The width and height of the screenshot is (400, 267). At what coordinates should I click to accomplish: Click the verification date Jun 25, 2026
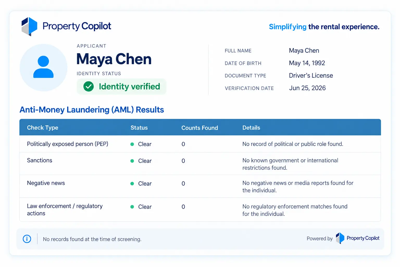coord(307,88)
